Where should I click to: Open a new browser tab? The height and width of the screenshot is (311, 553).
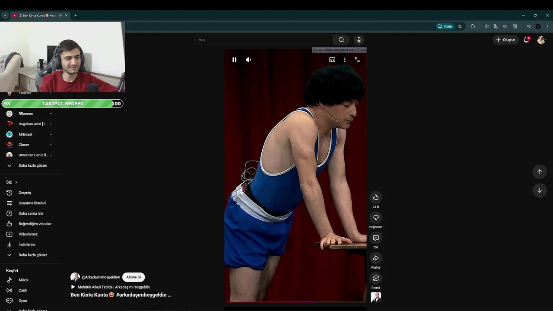tap(76, 15)
